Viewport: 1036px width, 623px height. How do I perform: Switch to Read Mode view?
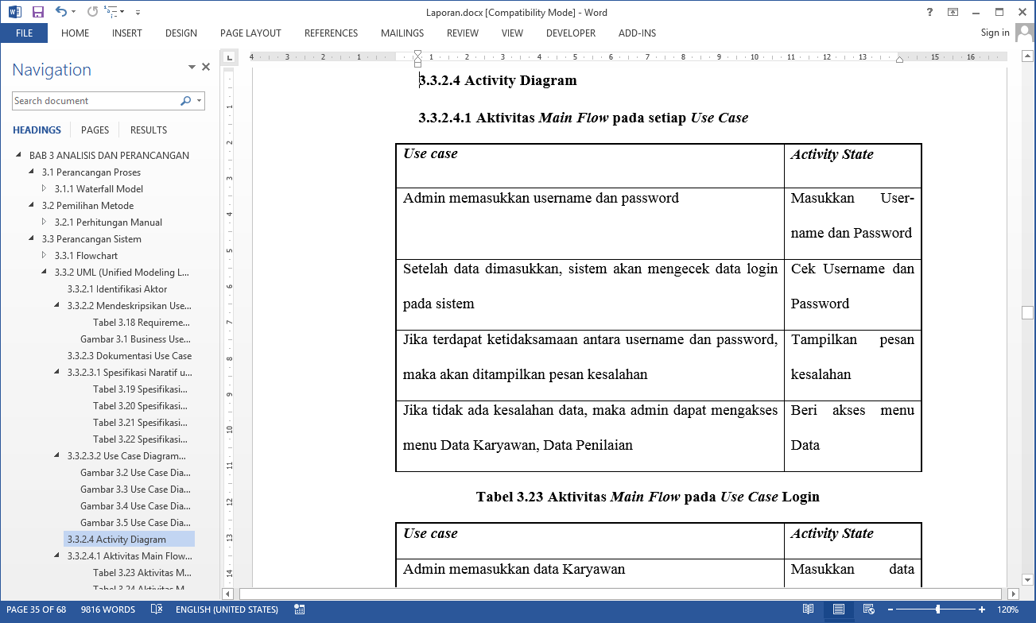coord(808,609)
